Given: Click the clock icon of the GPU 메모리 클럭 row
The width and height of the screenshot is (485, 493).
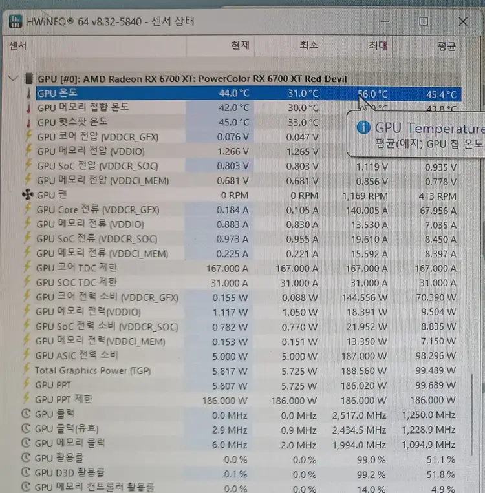Looking at the screenshot, I should pyautogui.click(x=26, y=443).
